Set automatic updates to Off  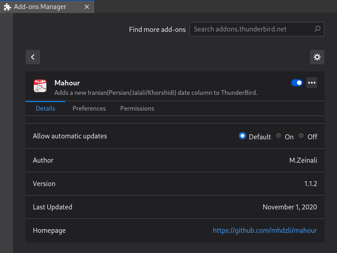301,136
